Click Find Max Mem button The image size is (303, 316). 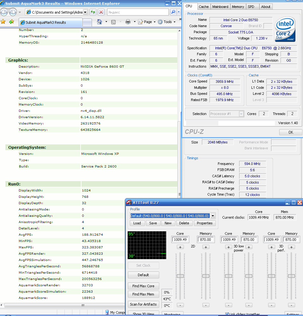tap(143, 294)
